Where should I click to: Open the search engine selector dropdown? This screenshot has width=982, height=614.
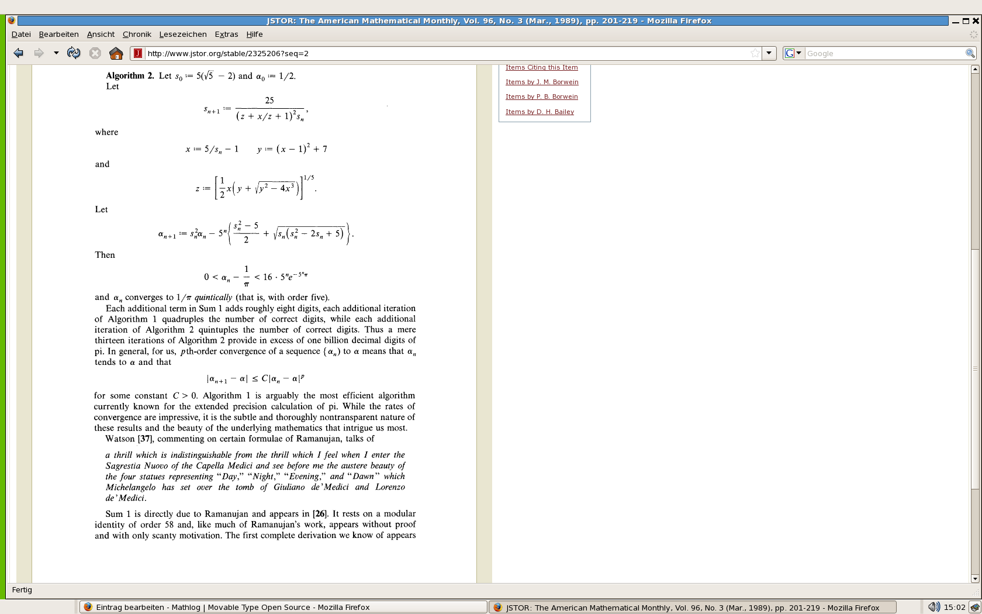[x=793, y=53]
